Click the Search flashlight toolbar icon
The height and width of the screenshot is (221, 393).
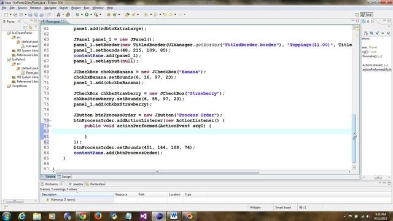click(134, 15)
